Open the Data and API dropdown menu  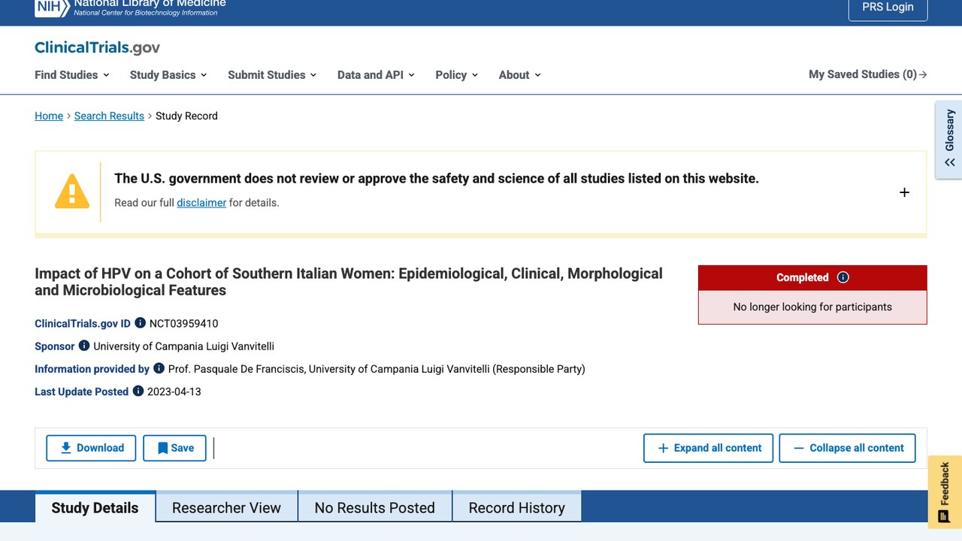pyautogui.click(x=376, y=74)
